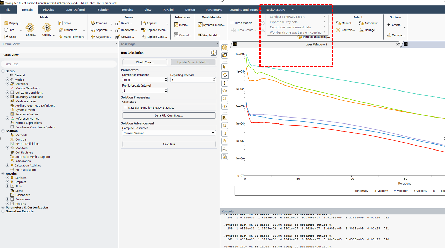
Task: Click the Gap Model icon
Action: coord(200,35)
